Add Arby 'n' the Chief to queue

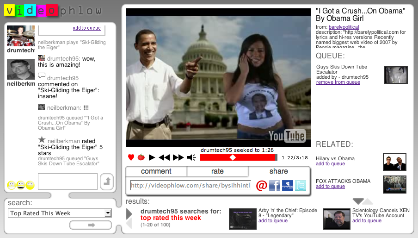[x=273, y=221]
